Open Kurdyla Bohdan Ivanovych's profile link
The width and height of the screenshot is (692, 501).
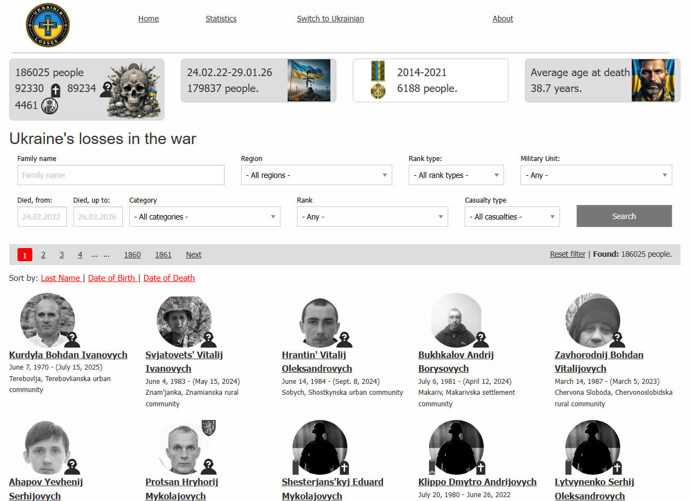click(x=68, y=355)
